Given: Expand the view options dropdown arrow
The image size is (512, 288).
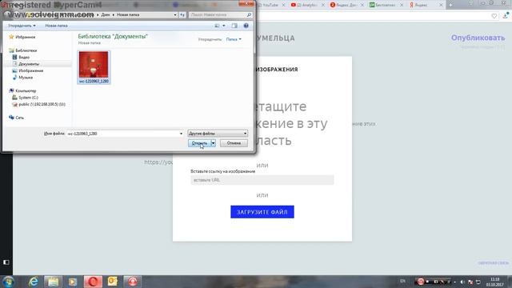Looking at the screenshot, I should click(224, 26).
